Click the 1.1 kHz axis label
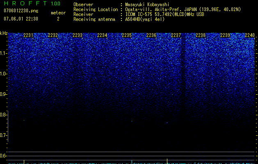 coord(4,53)
